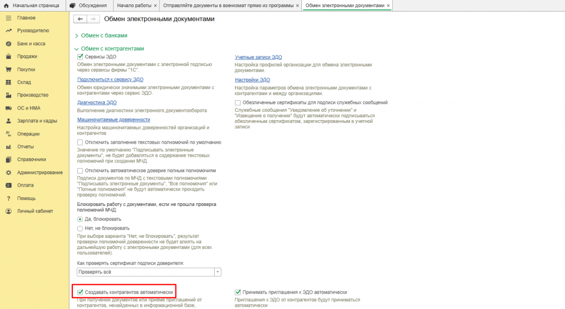Click the chat icon on Обсуждения tab
565x309 pixels.
[72, 6]
